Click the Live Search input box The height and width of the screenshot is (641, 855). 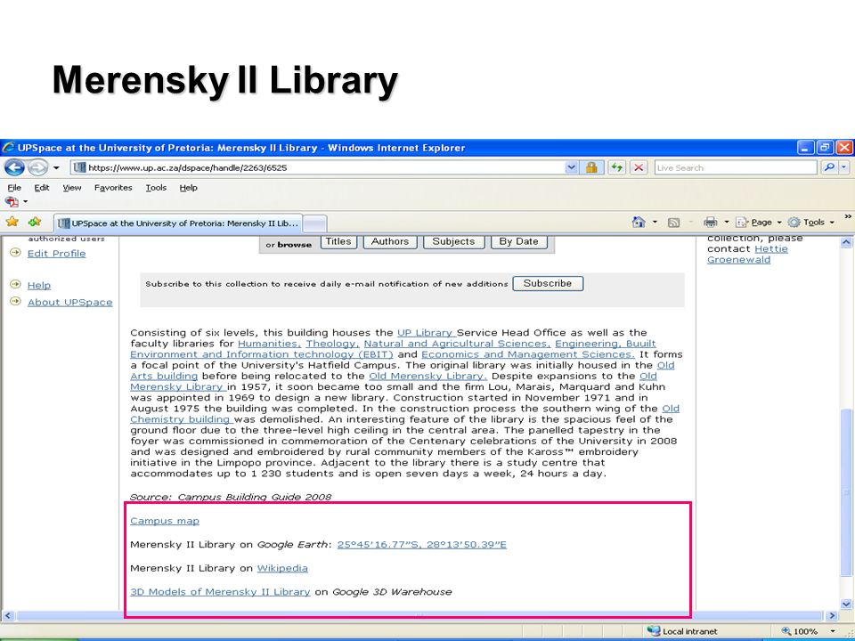[736, 168]
